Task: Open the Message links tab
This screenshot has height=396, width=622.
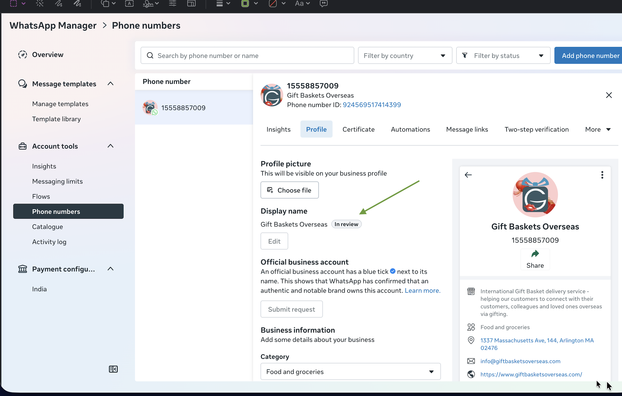Action: coord(467,129)
